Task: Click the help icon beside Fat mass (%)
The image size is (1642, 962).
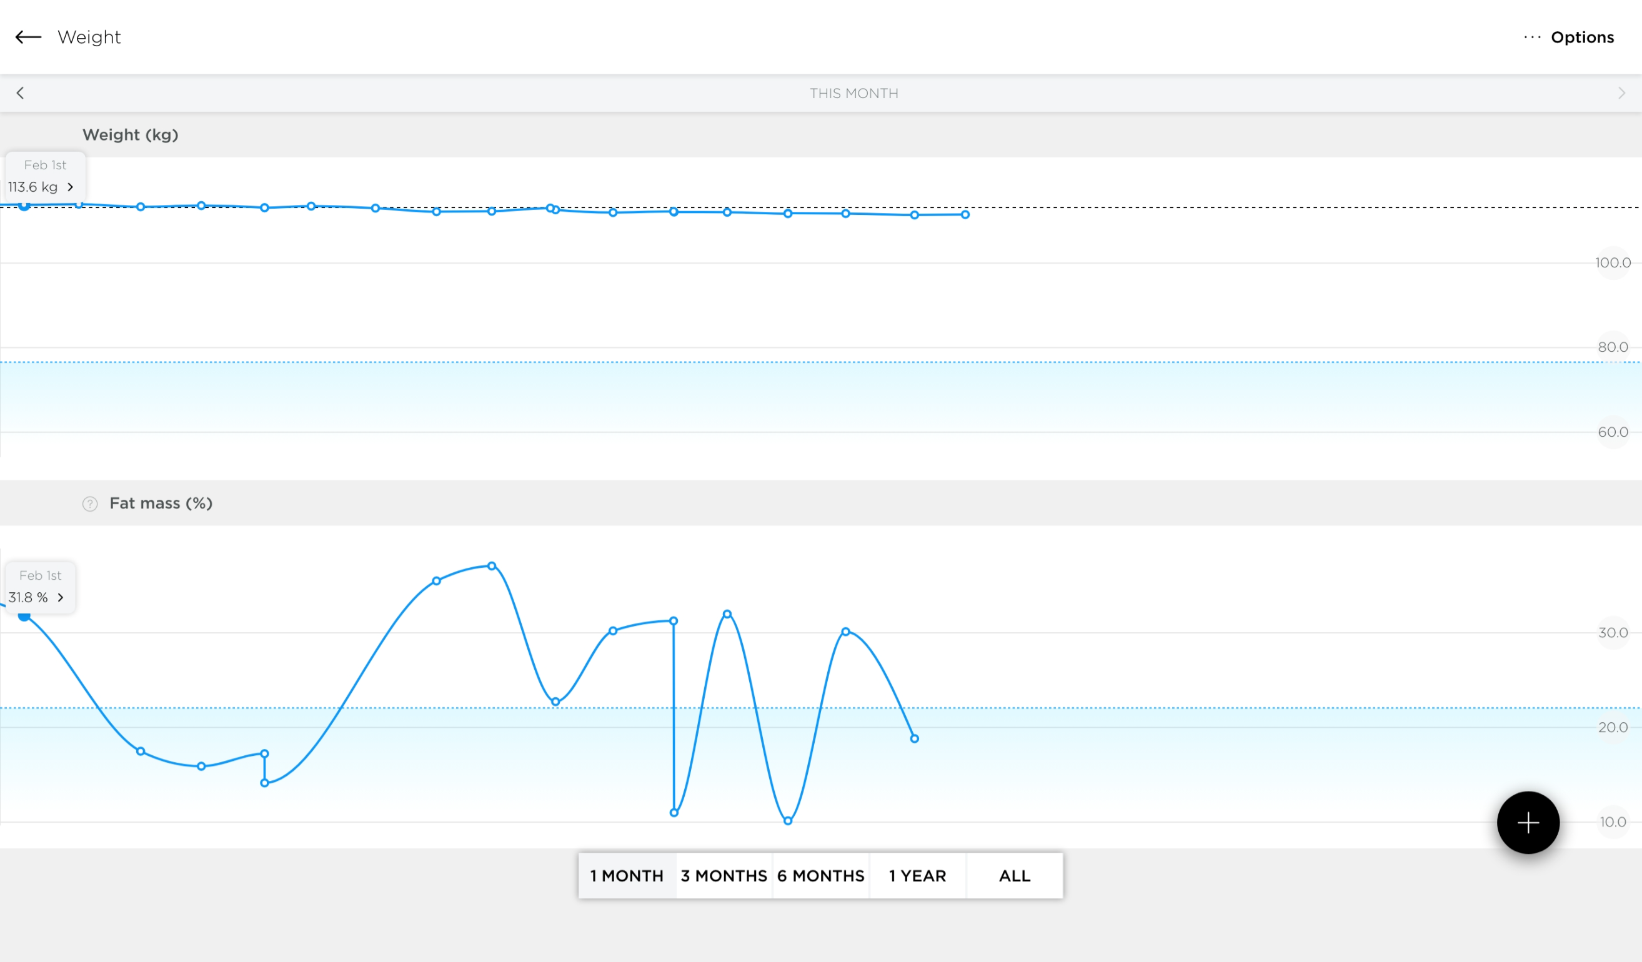Action: [90, 503]
